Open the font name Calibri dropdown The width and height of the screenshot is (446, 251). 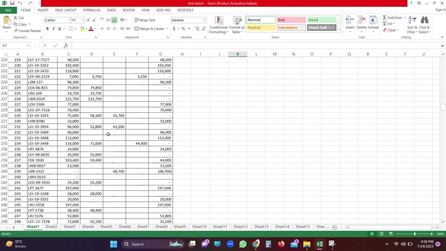click(x=69, y=20)
